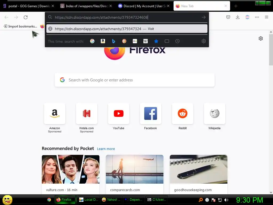Switch to Discord My Account tab
The width and height of the screenshot is (273, 205).
pyautogui.click(x=144, y=6)
